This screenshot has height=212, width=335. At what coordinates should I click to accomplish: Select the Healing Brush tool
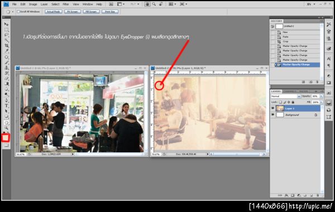6,57
